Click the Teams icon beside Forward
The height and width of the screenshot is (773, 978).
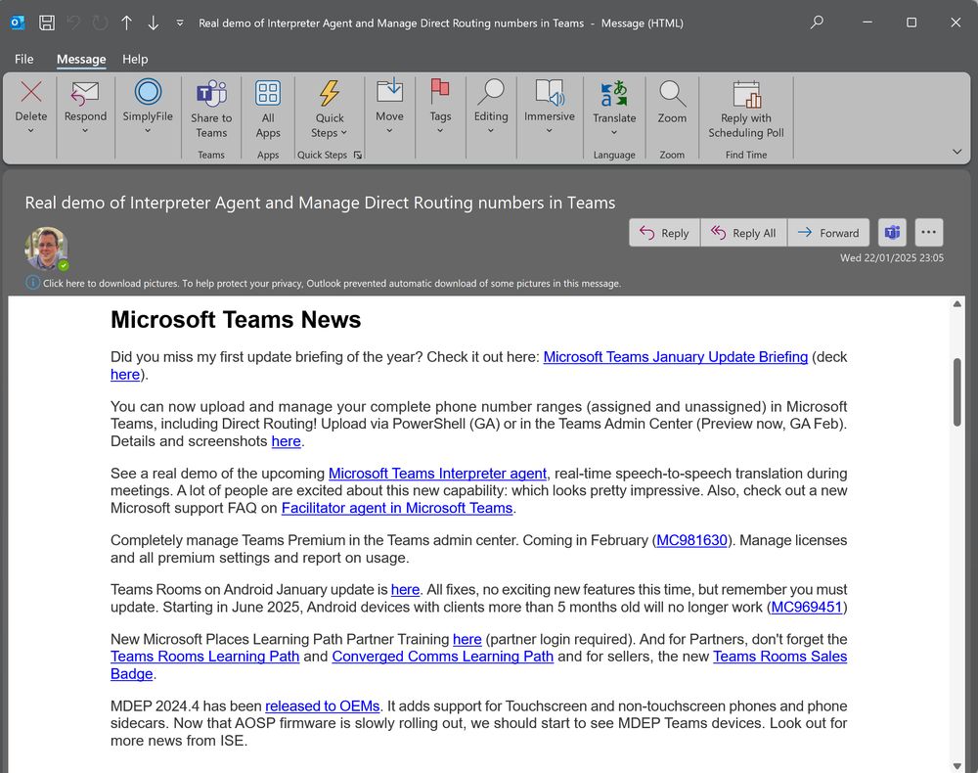892,233
